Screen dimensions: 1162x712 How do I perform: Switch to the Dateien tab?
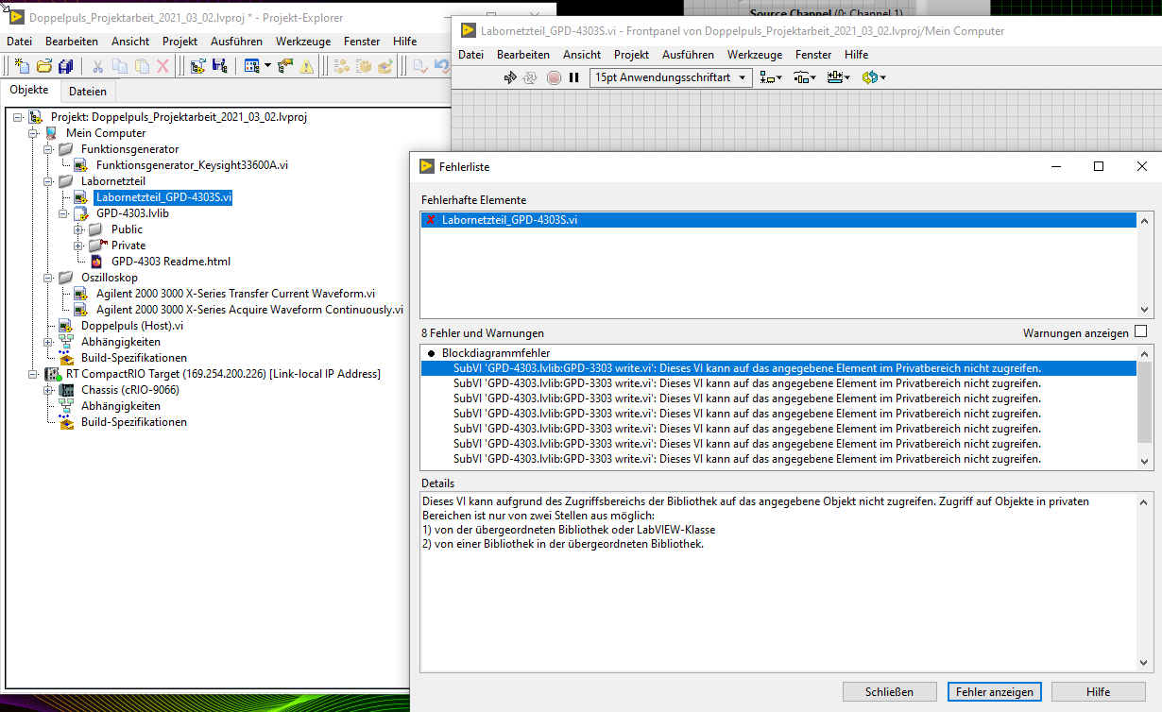pos(88,92)
